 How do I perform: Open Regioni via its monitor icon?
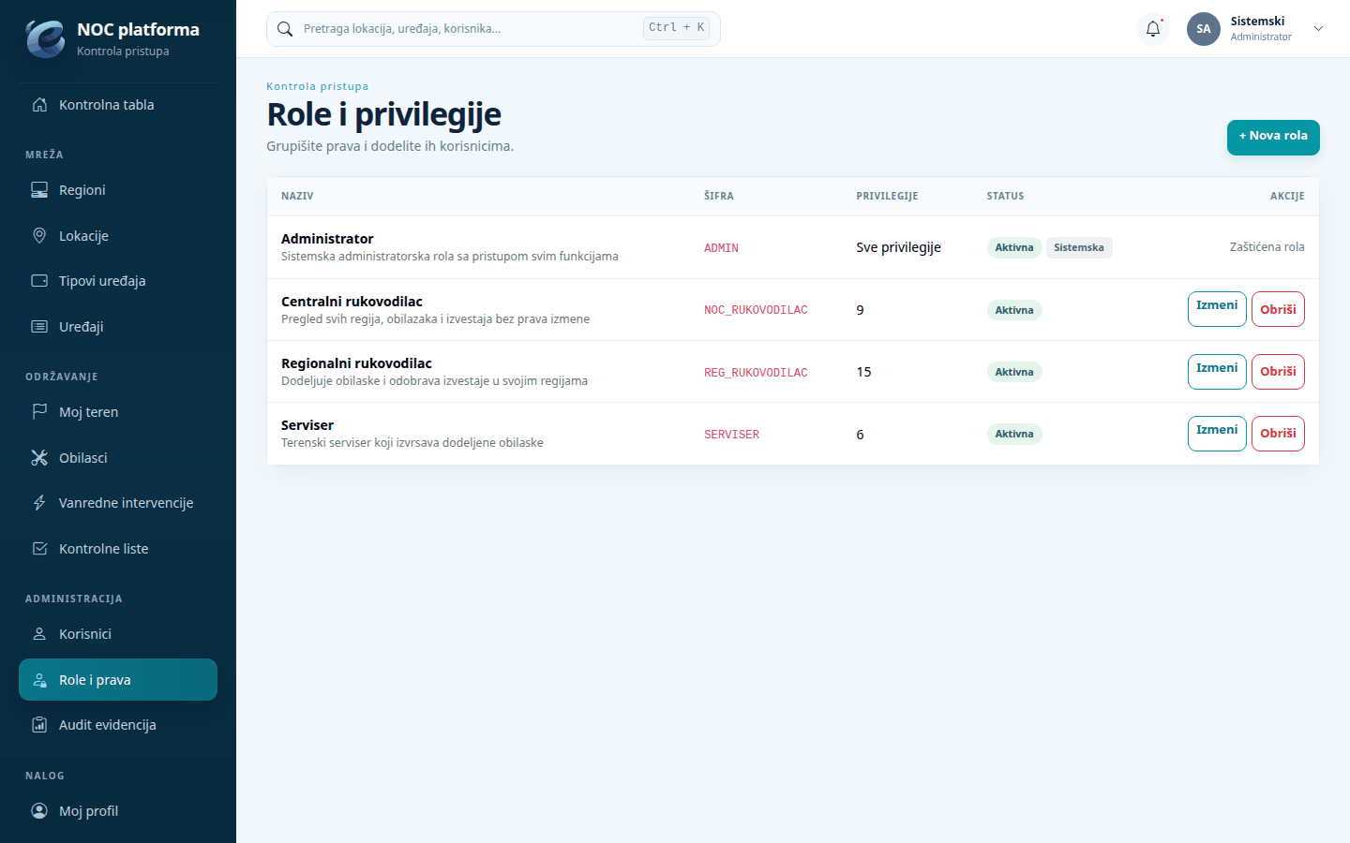pos(39,190)
